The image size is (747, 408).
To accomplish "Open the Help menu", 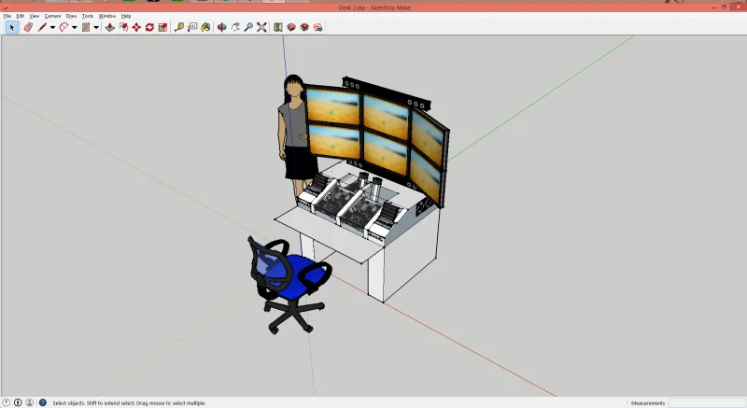I will tap(126, 16).
